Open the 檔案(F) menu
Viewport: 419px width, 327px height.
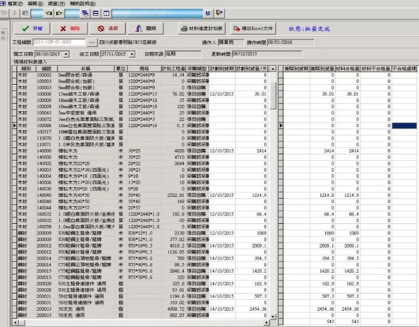pyautogui.click(x=15, y=4)
